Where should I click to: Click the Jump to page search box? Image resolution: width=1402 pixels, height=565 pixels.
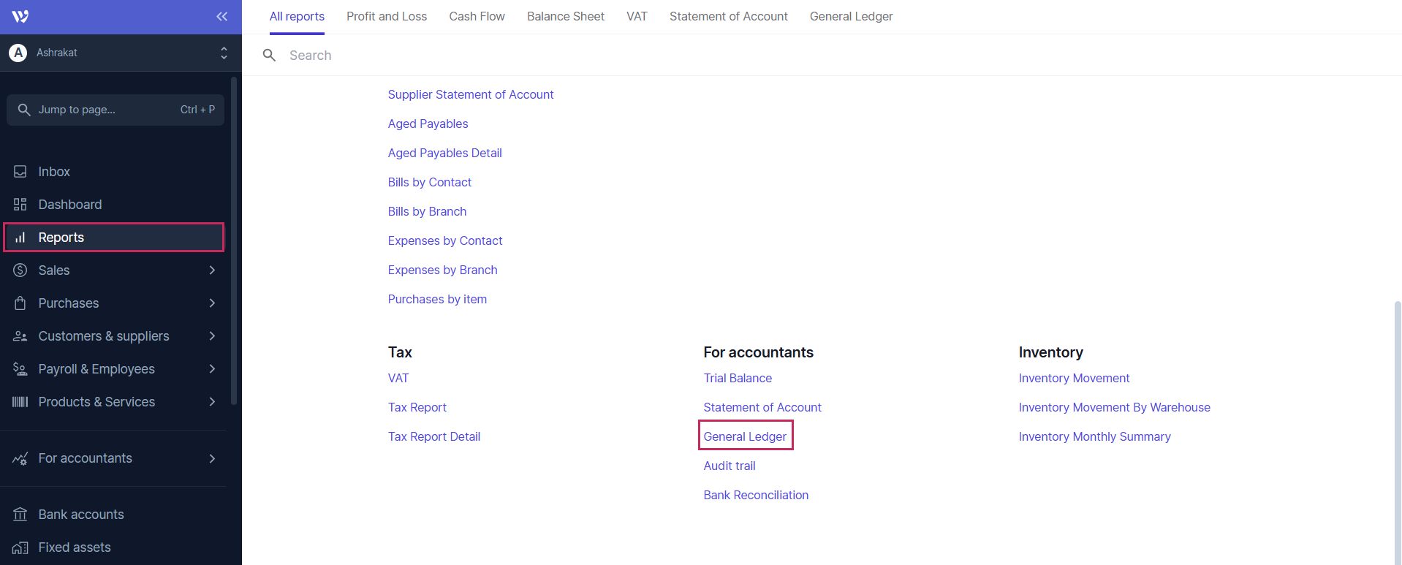point(115,110)
